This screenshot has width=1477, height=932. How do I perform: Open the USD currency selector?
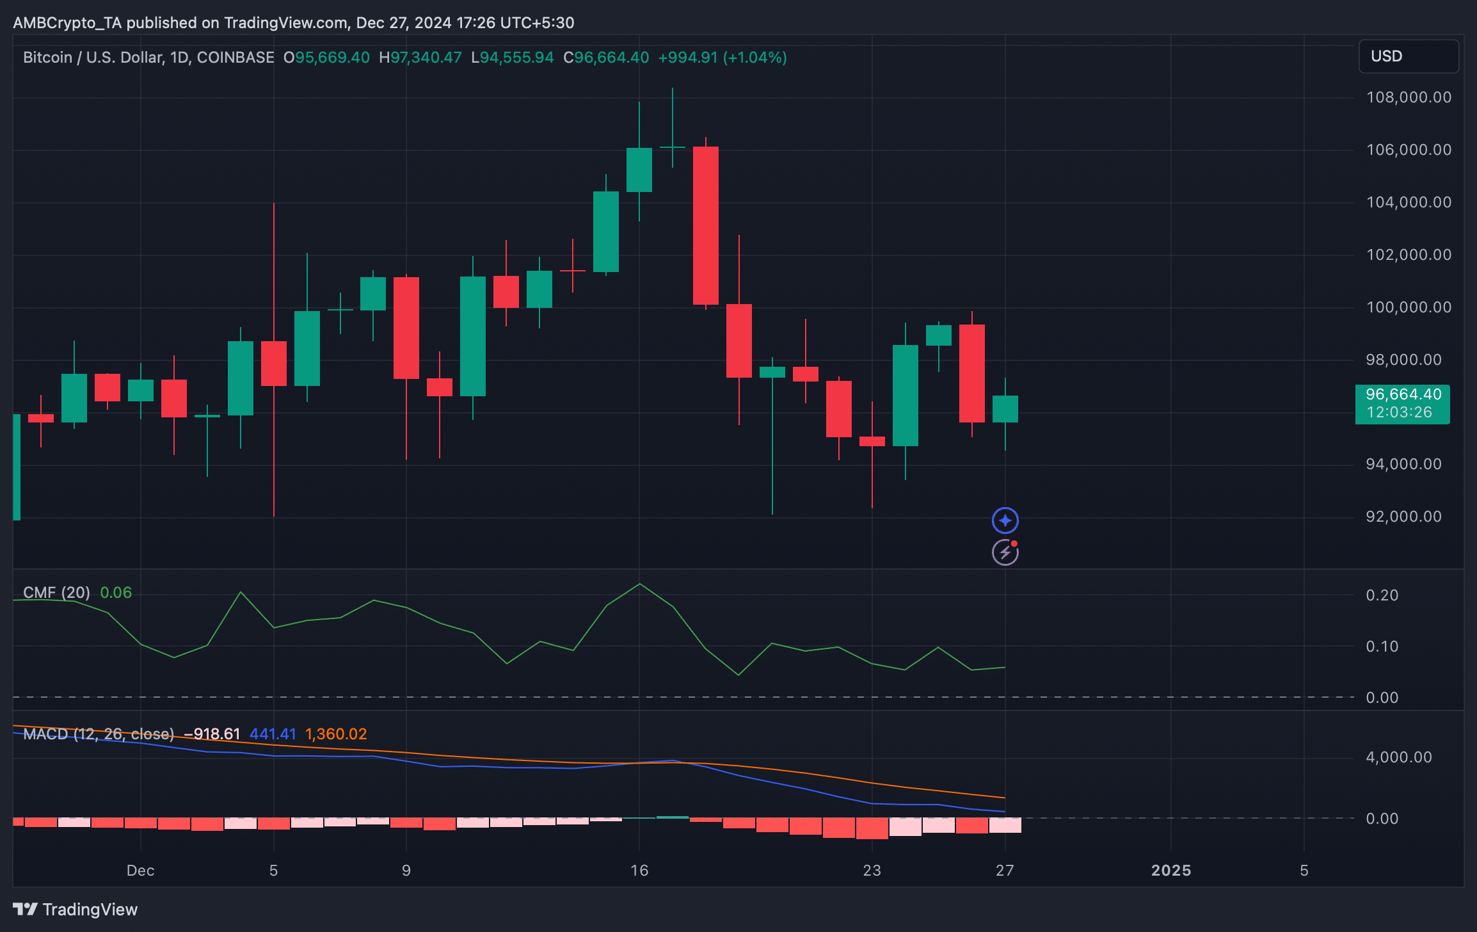[x=1409, y=56]
